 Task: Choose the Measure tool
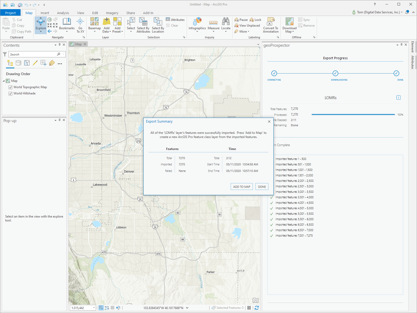click(x=213, y=25)
